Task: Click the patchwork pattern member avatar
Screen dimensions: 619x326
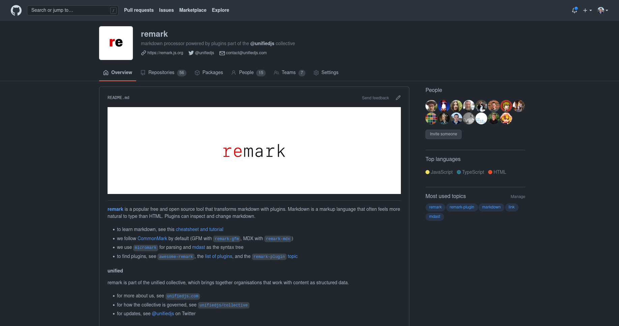Action: pyautogui.click(x=431, y=118)
